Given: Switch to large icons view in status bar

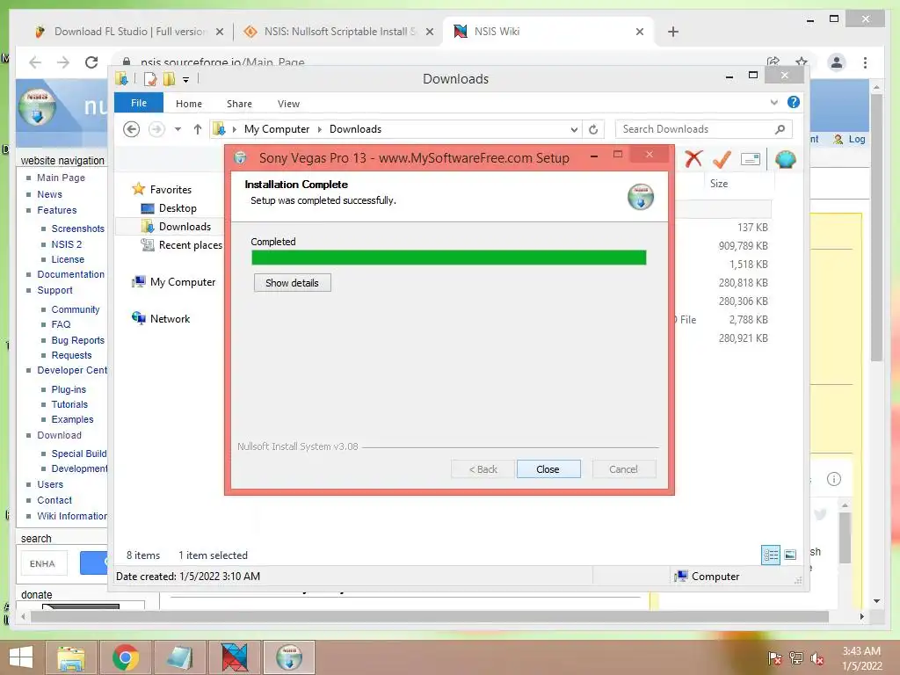Looking at the screenshot, I should click(790, 555).
